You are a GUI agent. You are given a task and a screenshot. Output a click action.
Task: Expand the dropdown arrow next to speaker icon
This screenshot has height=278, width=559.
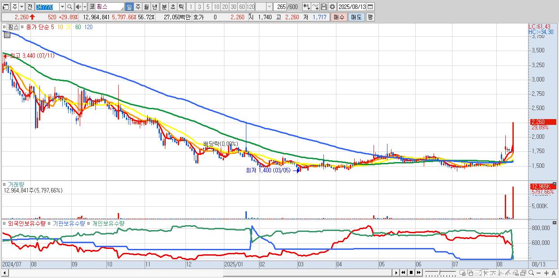[x=85, y=7]
